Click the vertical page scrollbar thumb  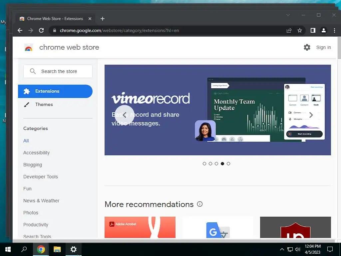339,48
